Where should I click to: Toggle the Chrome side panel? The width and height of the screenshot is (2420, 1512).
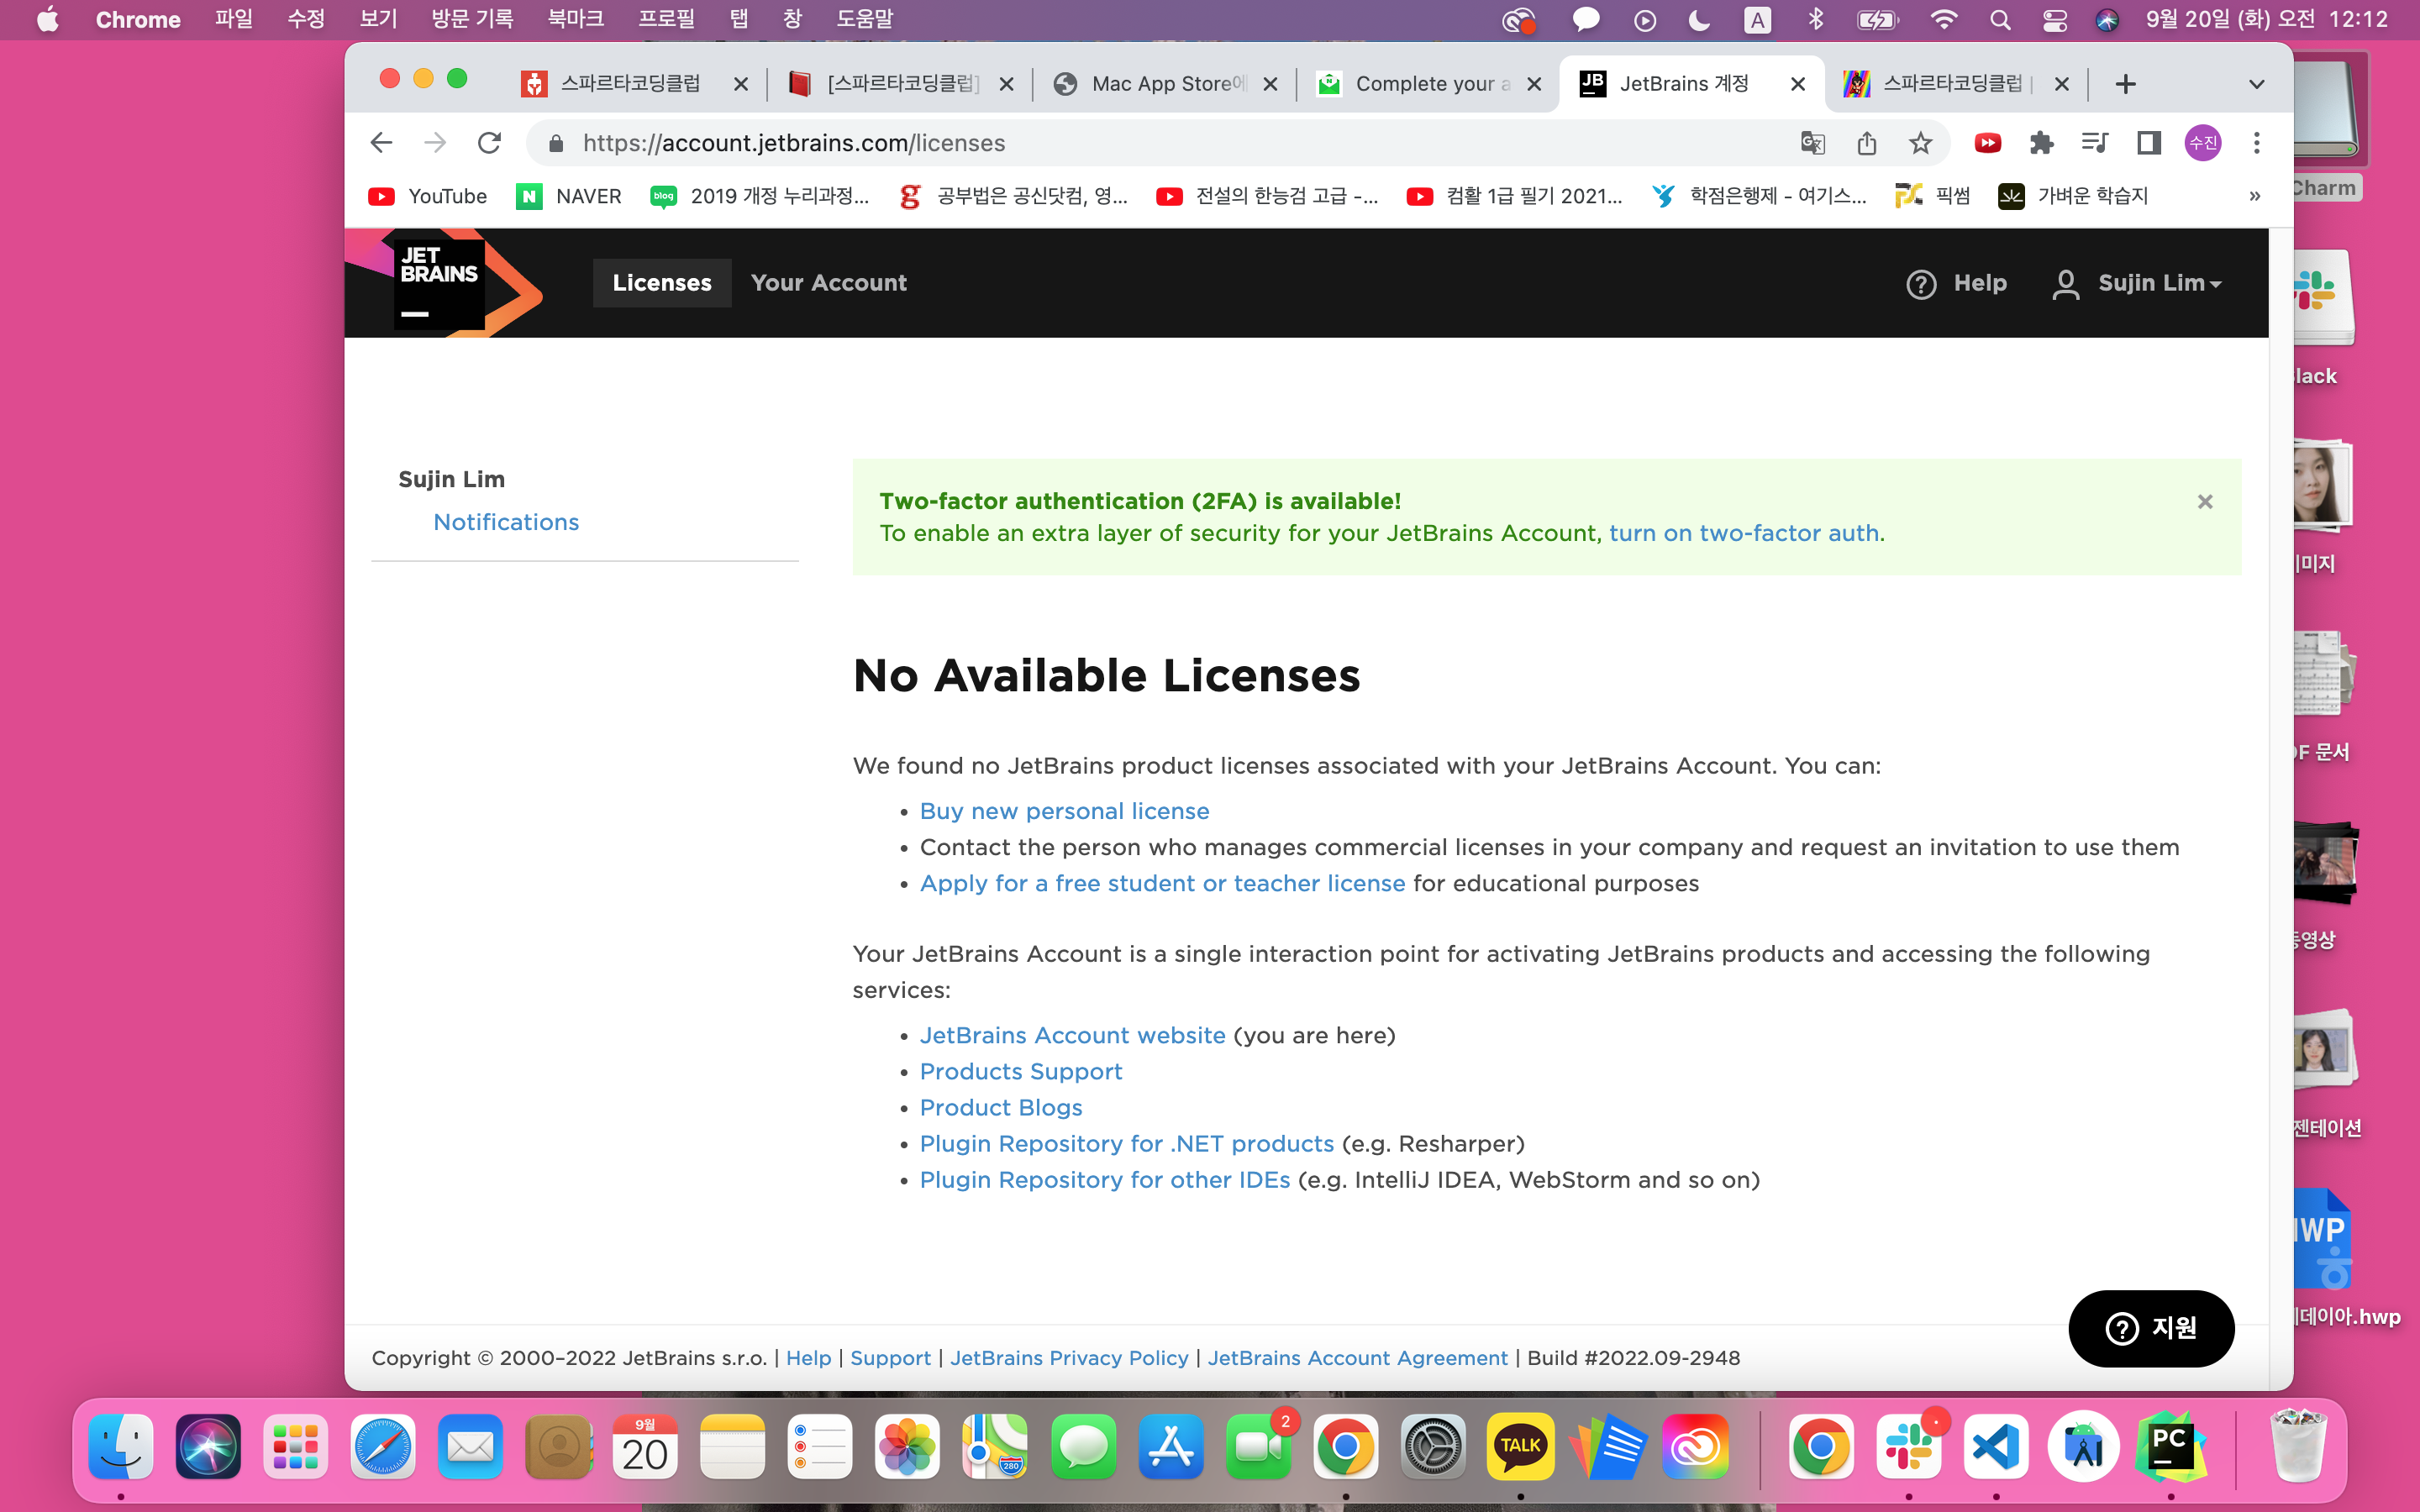(2148, 143)
